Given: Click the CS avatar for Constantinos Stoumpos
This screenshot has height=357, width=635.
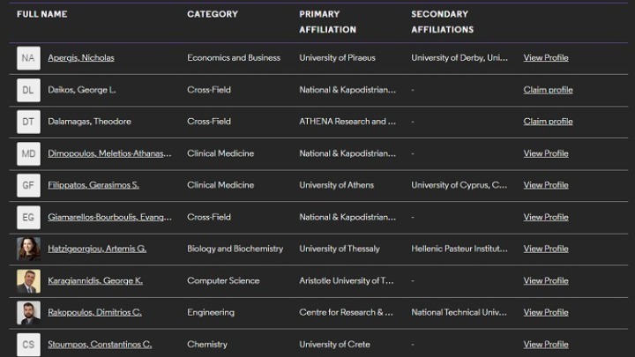Looking at the screenshot, I should (x=28, y=344).
